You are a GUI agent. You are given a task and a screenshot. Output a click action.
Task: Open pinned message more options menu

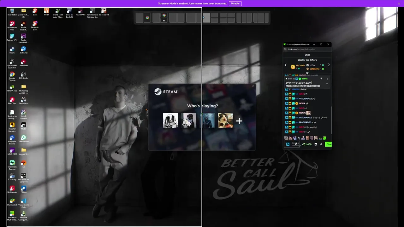(x=327, y=79)
